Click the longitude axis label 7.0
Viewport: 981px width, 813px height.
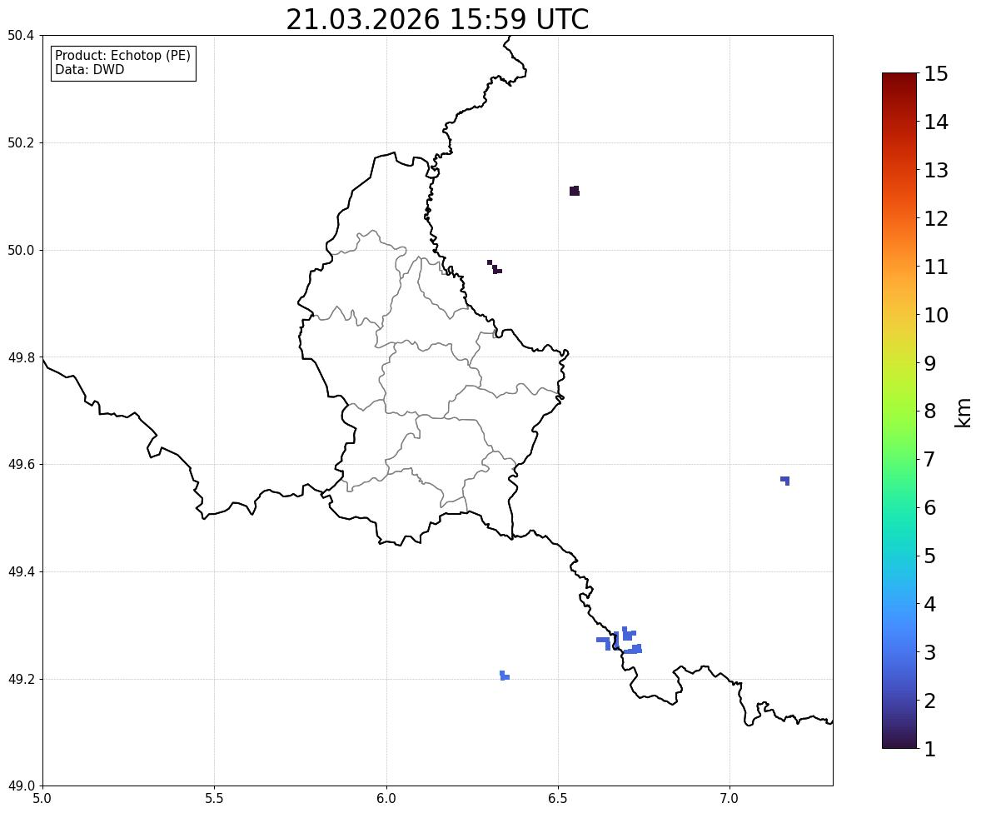730,799
